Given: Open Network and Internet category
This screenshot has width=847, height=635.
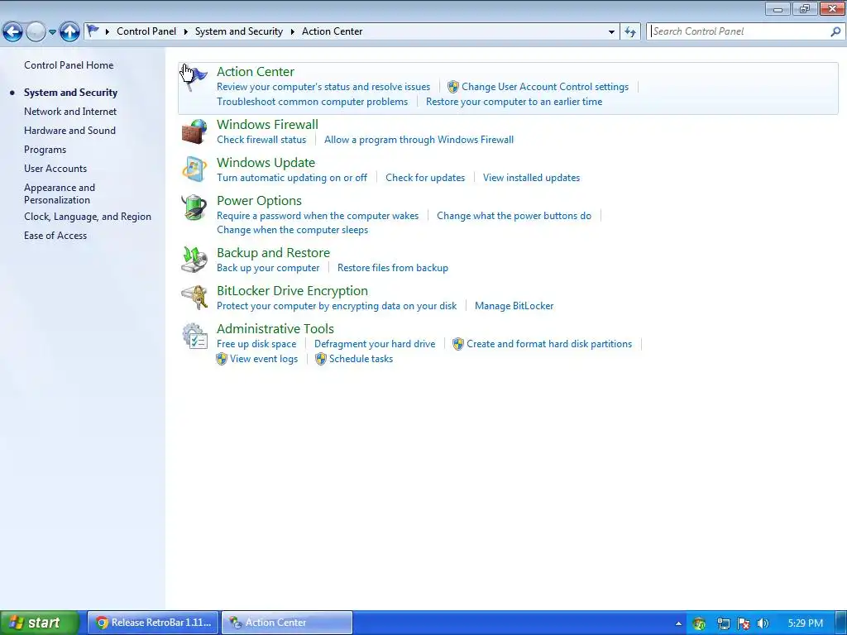Looking at the screenshot, I should coord(70,112).
